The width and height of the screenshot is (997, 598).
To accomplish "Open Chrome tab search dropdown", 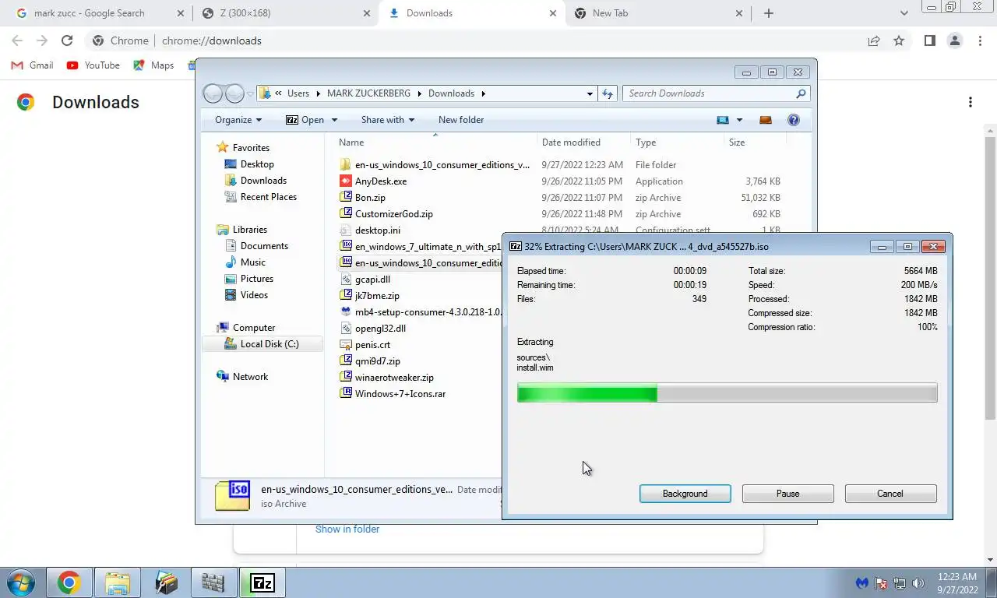I will (x=904, y=13).
